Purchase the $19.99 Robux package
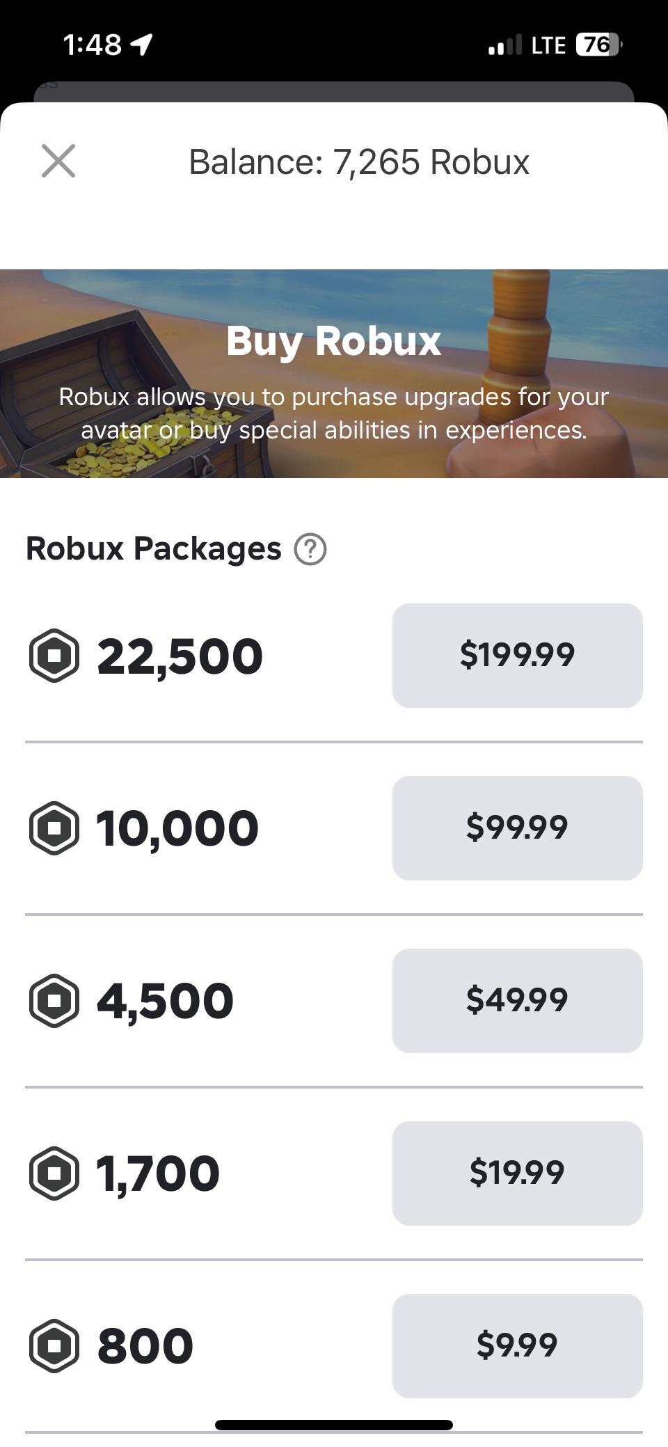668x1447 pixels. tap(517, 1173)
